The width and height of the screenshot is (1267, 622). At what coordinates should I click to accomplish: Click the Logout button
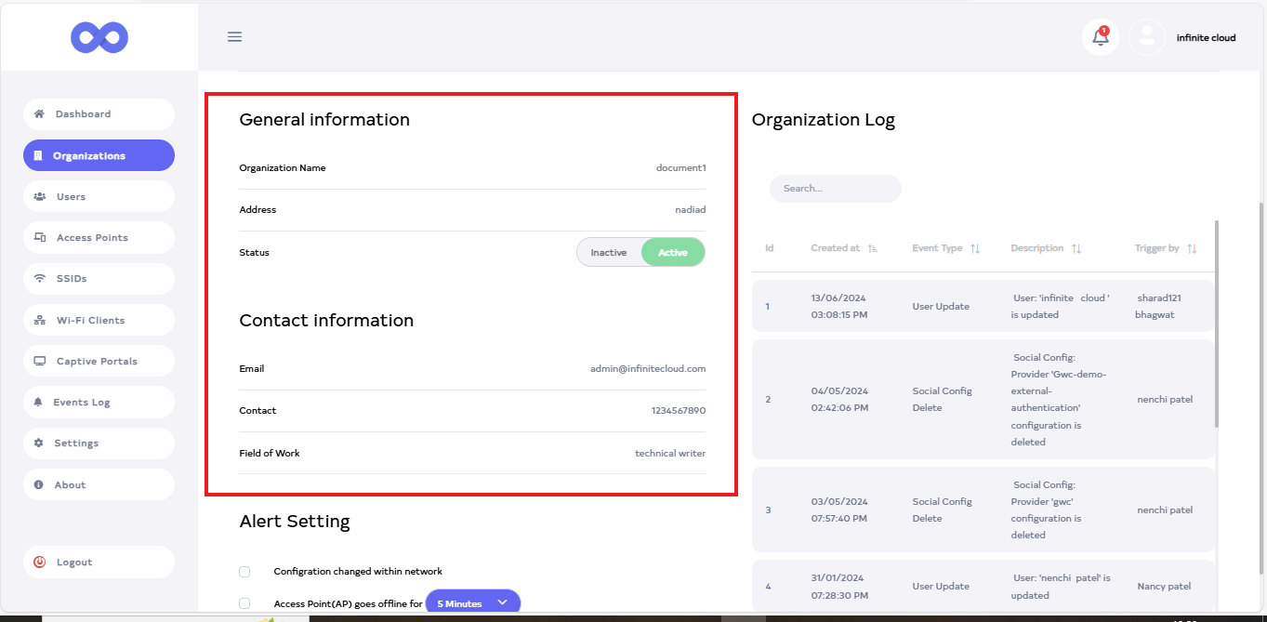(99, 562)
